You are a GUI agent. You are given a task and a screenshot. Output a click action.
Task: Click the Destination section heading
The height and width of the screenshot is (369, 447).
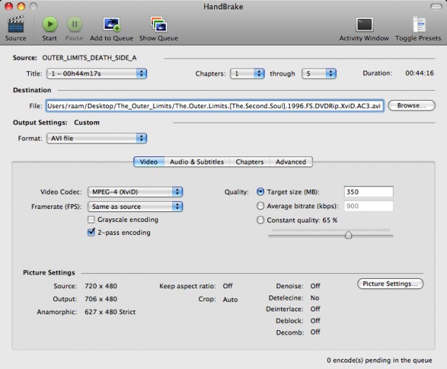coord(32,90)
